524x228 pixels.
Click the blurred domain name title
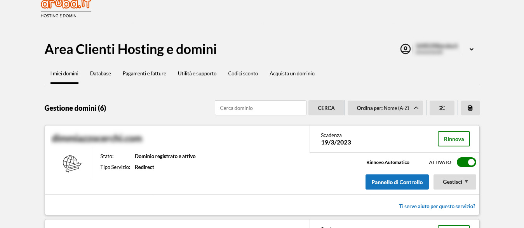pos(97,138)
